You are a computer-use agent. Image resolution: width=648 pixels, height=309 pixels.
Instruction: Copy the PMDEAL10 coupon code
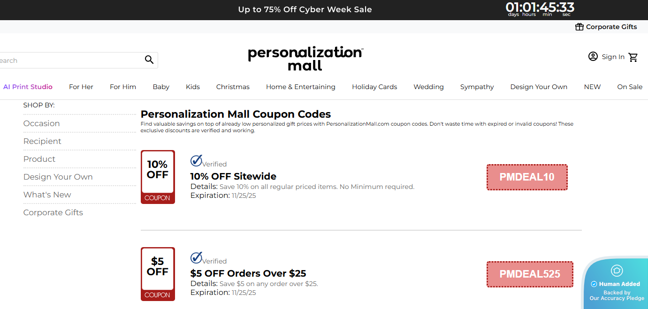coord(527,177)
